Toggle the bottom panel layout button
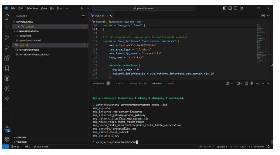Image resolution: width=280 pixels, height=155 pixels. pos(230,8)
